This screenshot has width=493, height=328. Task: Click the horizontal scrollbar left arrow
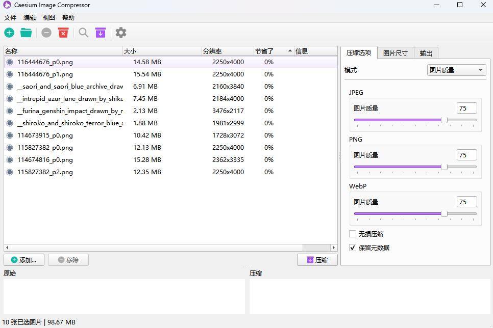(x=8, y=248)
